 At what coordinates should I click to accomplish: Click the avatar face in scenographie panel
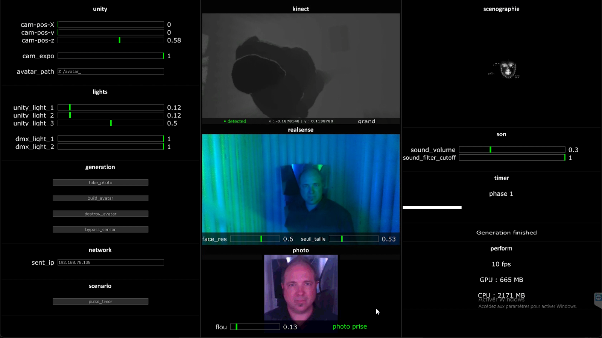[x=508, y=69]
